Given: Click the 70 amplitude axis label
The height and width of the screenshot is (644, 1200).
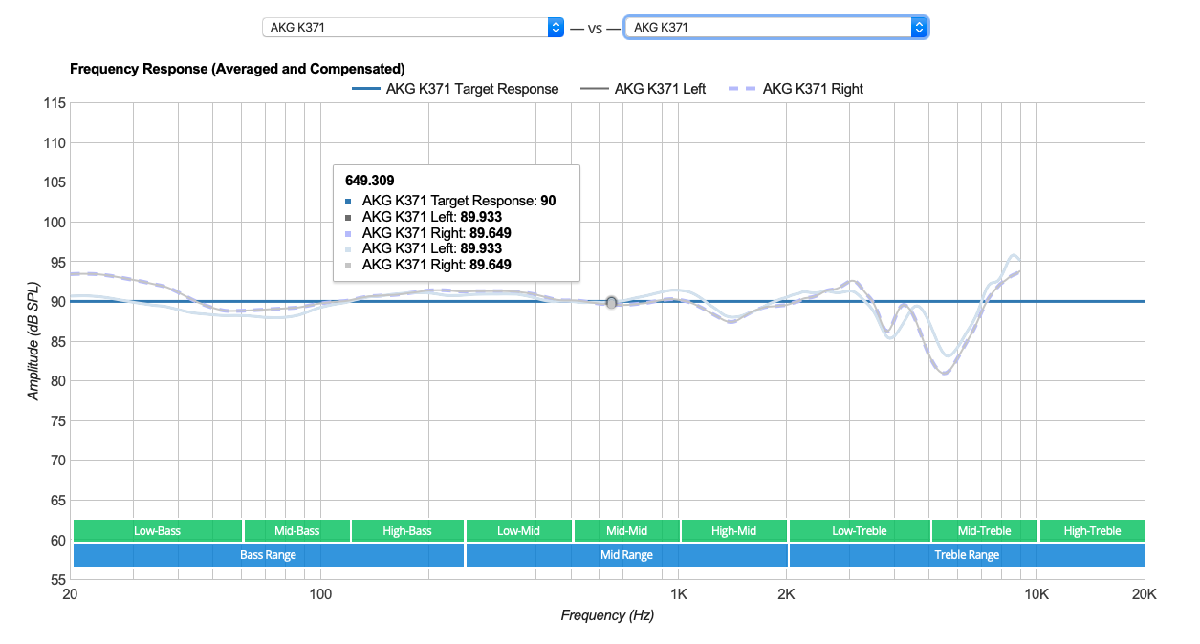Looking at the screenshot, I should click(56, 461).
